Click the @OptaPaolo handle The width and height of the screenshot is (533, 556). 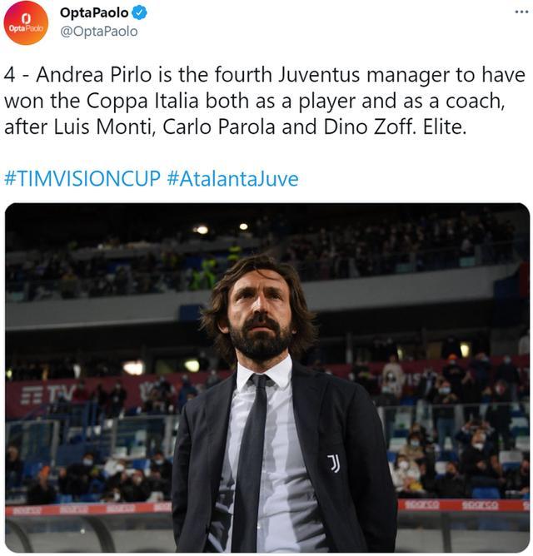[99, 32]
